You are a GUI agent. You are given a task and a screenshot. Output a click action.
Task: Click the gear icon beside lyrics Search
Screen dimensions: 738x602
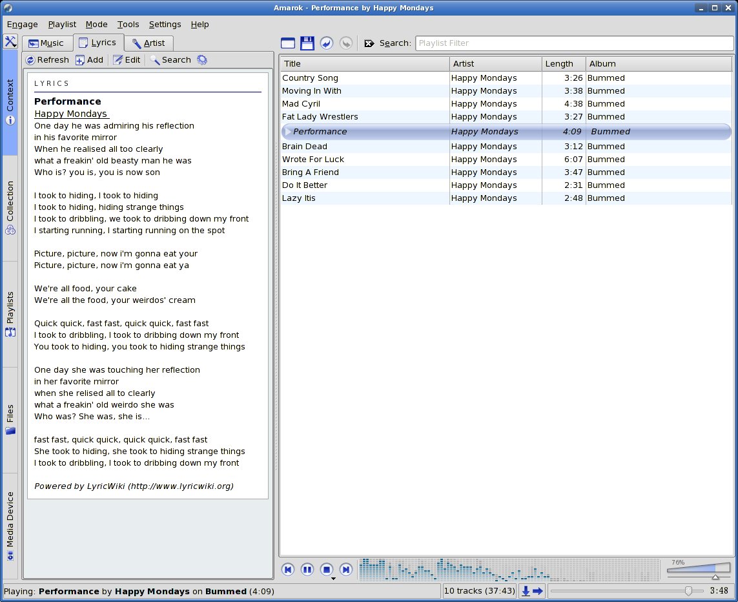click(x=202, y=60)
